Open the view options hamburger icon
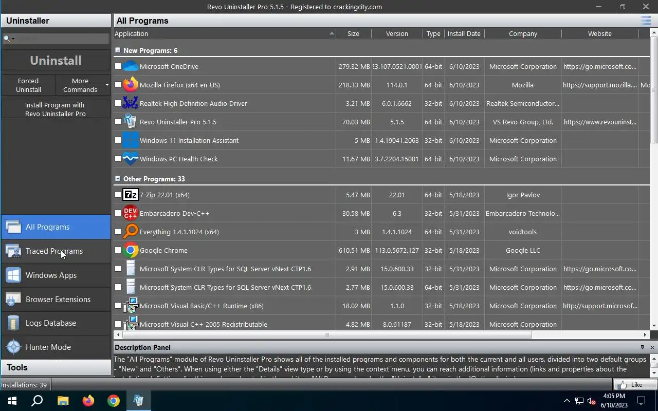 (x=646, y=21)
